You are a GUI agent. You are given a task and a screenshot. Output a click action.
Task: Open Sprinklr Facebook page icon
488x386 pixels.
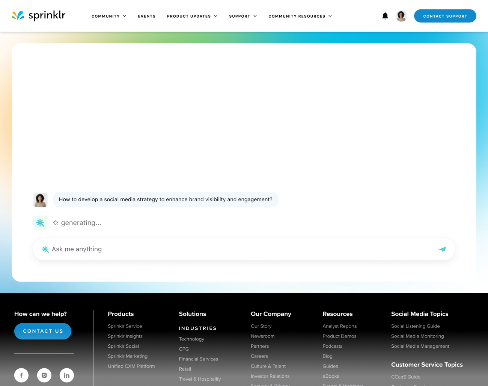[x=21, y=375]
